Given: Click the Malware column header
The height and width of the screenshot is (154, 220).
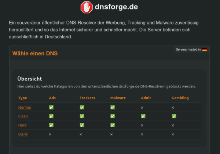Looking at the screenshot, I should [118, 98].
